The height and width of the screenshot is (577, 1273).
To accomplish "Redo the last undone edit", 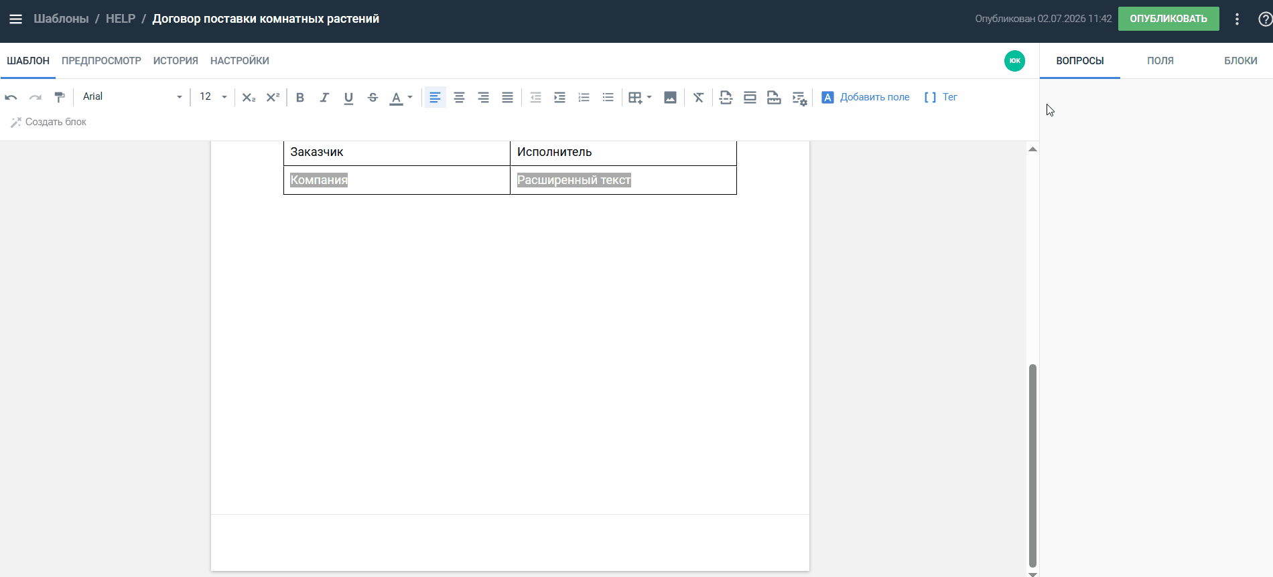I will tap(36, 98).
